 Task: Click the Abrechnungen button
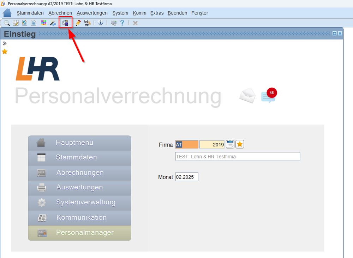tap(79, 173)
